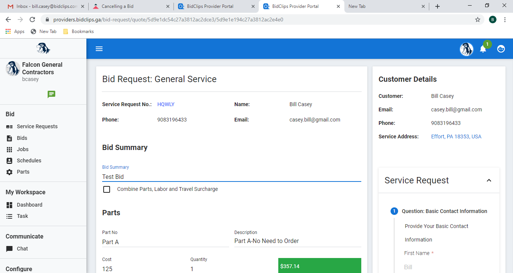
Task: Click the address bar URL
Action: (168, 19)
